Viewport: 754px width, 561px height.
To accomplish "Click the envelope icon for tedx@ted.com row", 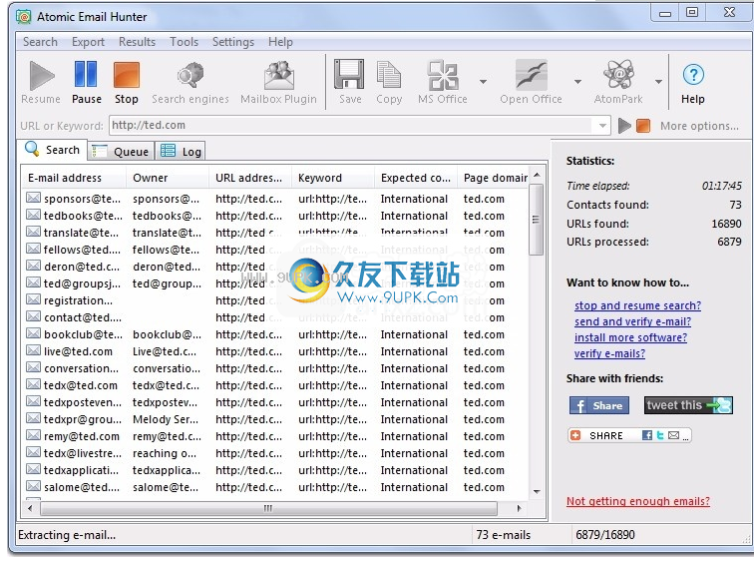I will click(33, 384).
